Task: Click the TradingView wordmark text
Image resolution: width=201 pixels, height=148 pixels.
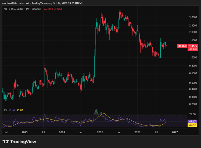Action: pyautogui.click(x=23, y=141)
